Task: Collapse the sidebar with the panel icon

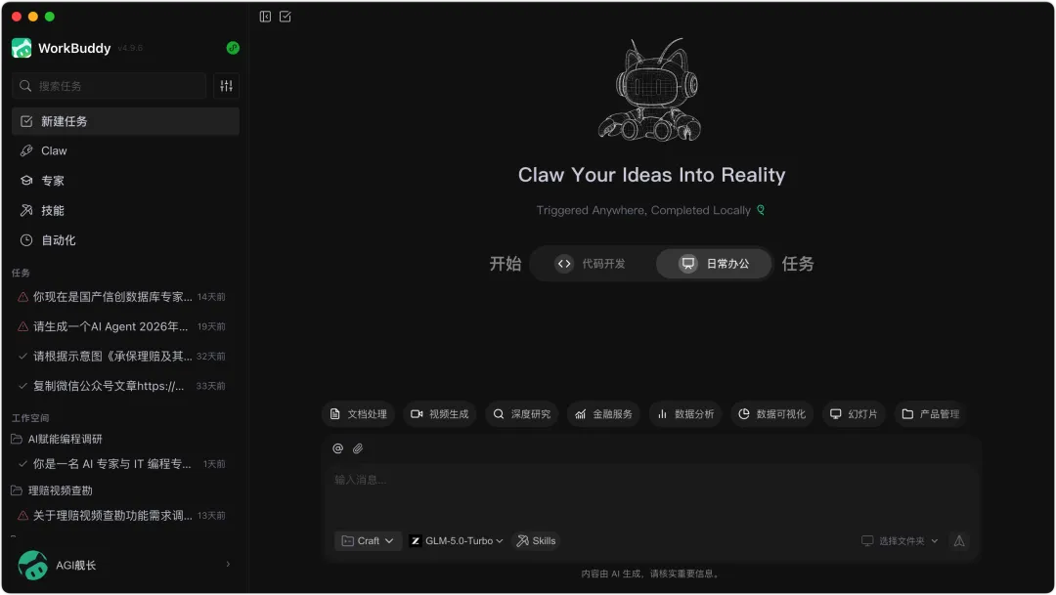Action: pyautogui.click(x=265, y=17)
